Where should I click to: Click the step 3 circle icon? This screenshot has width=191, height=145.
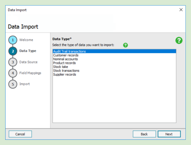pos(13,62)
